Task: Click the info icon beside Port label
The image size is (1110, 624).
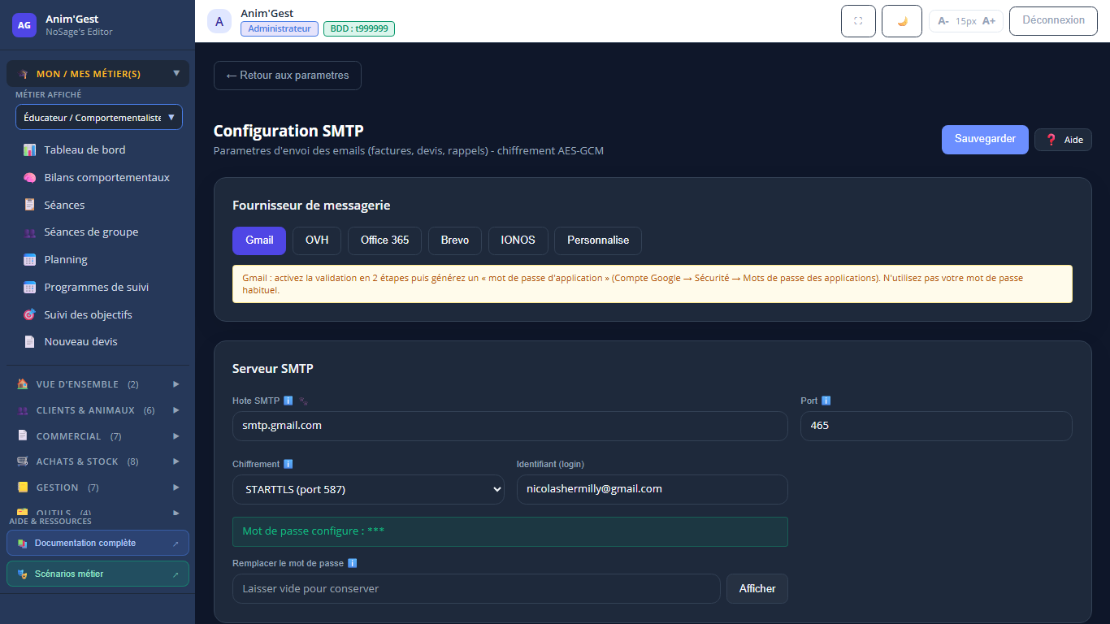Action: pyautogui.click(x=826, y=401)
